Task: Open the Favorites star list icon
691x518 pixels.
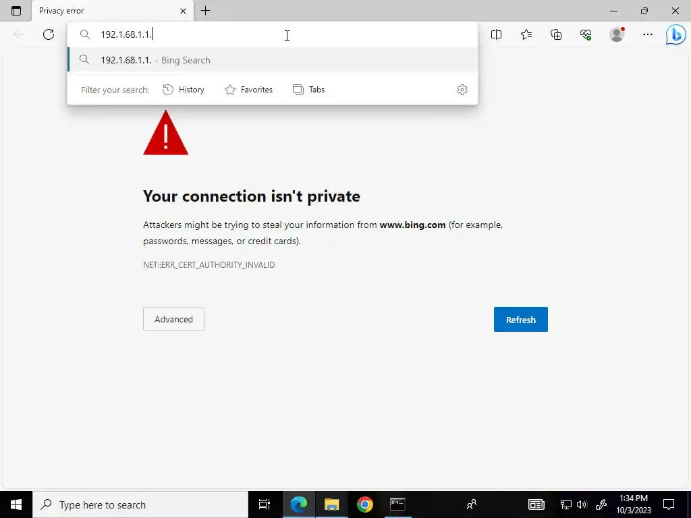Action: 526,34
